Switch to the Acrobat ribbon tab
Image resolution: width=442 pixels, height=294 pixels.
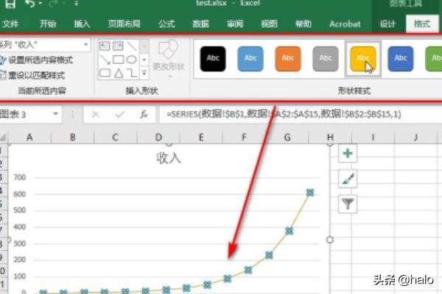click(x=345, y=24)
